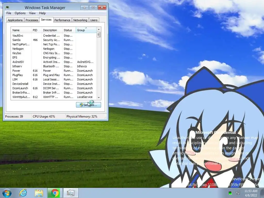
Task: Maximize the Task Manager window
Action: coord(93,7)
